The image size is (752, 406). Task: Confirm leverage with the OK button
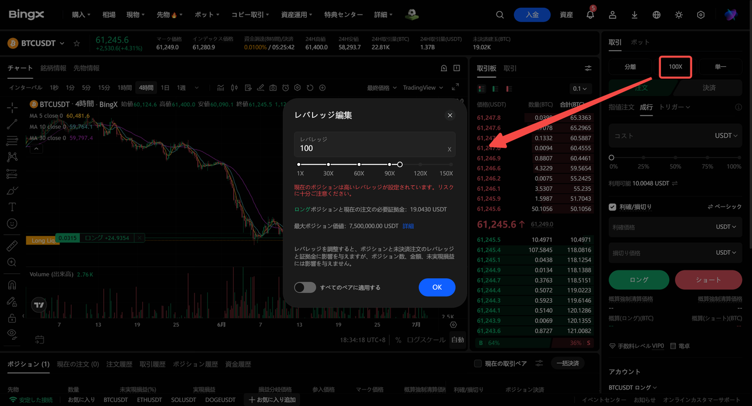pyautogui.click(x=437, y=287)
